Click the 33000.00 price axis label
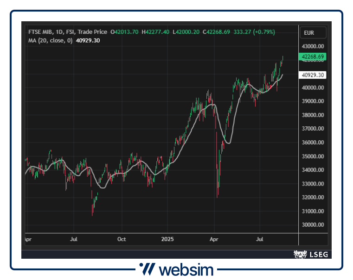The height and width of the screenshot is (280, 353). (x=313, y=184)
